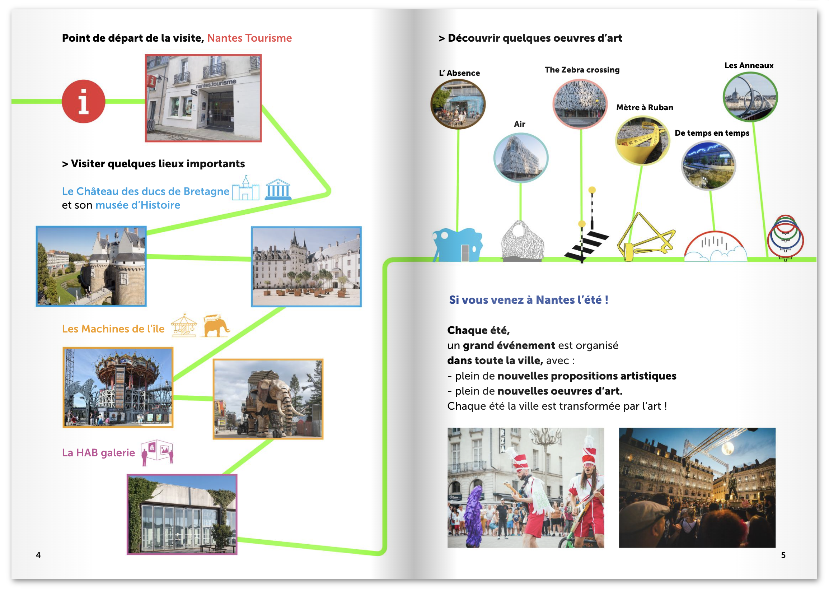Click the blue museum columns icon
The width and height of the screenshot is (829, 591).
coord(278,189)
